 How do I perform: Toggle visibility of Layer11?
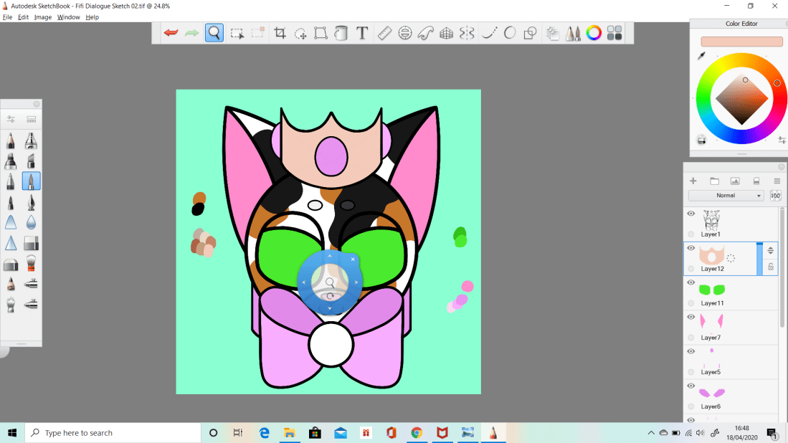pyautogui.click(x=691, y=282)
